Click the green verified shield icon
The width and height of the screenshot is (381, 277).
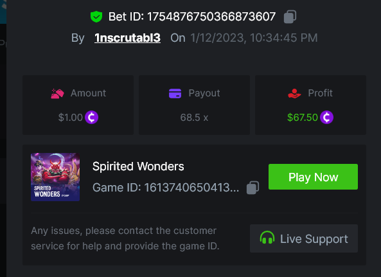tap(96, 17)
